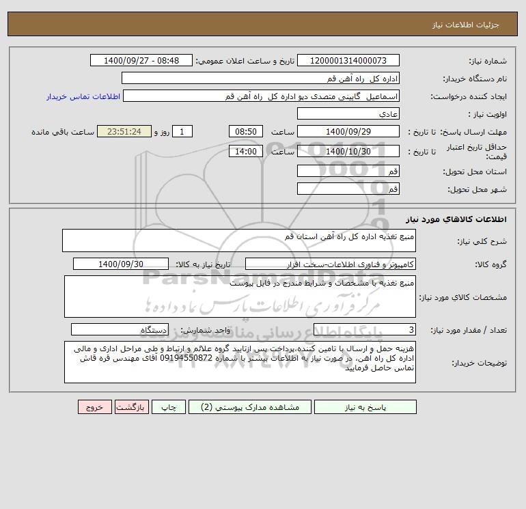The image size is (526, 509).
Task: Click the priority field عادی
Action: click(x=348, y=113)
